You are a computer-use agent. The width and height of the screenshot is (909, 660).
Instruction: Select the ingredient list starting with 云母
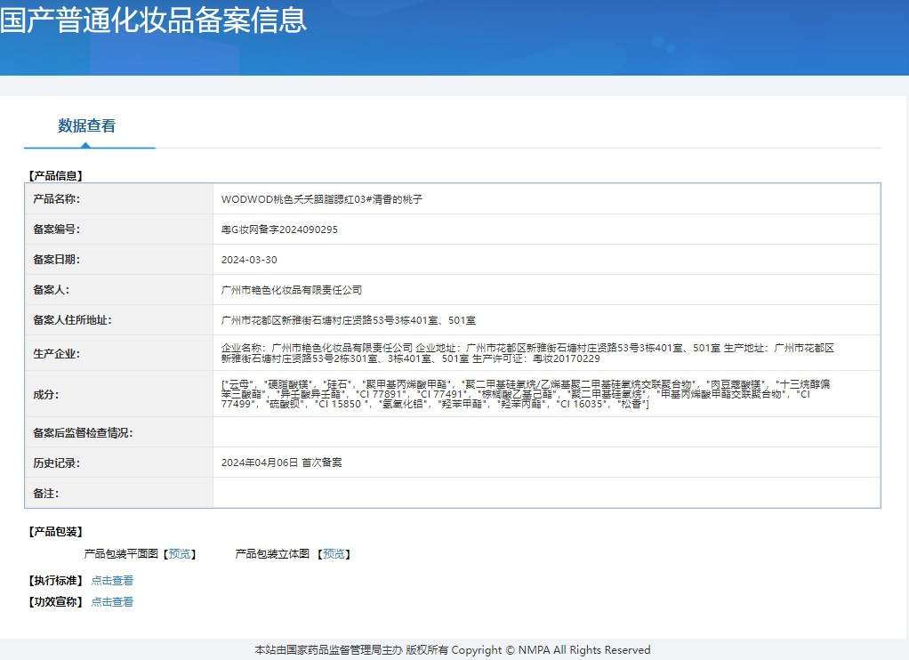526,394
